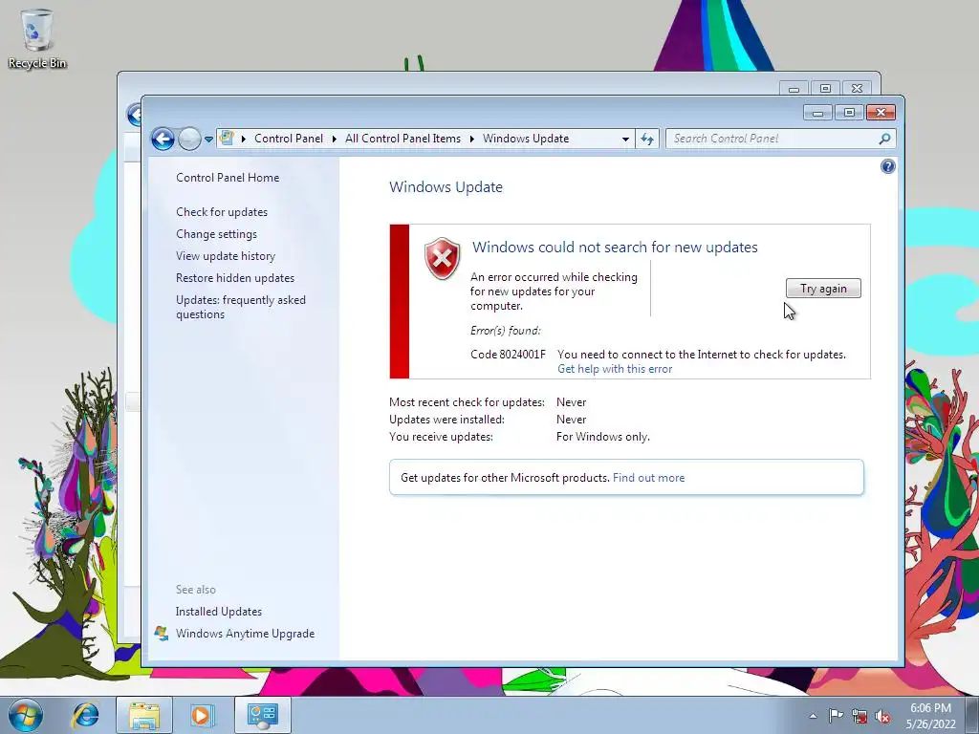Expand arrow before Windows Update breadcrumb

click(472, 139)
